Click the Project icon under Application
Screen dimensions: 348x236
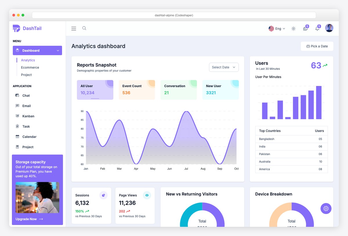pos(17,147)
